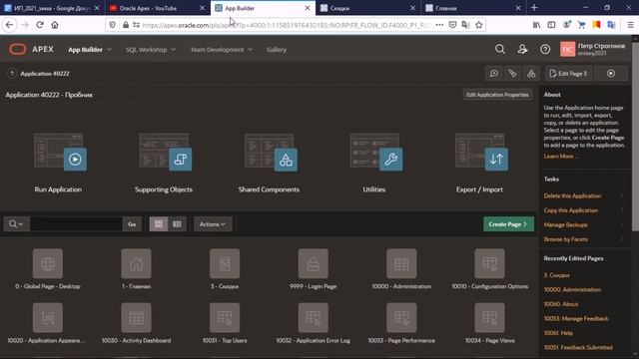Open page 10033 Page Performance
Image resolution: width=639 pixels, height=359 pixels.
click(401, 318)
